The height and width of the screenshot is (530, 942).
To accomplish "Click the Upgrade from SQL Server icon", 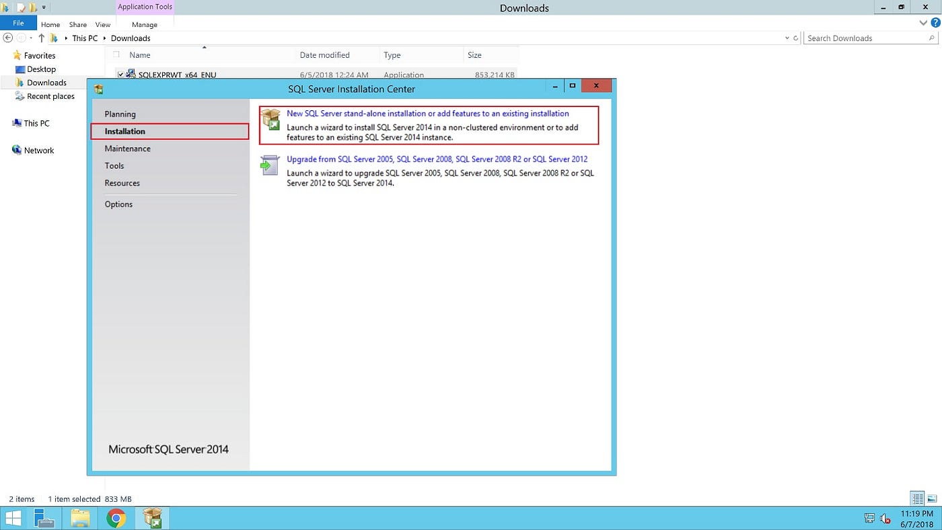I will tap(270, 165).
